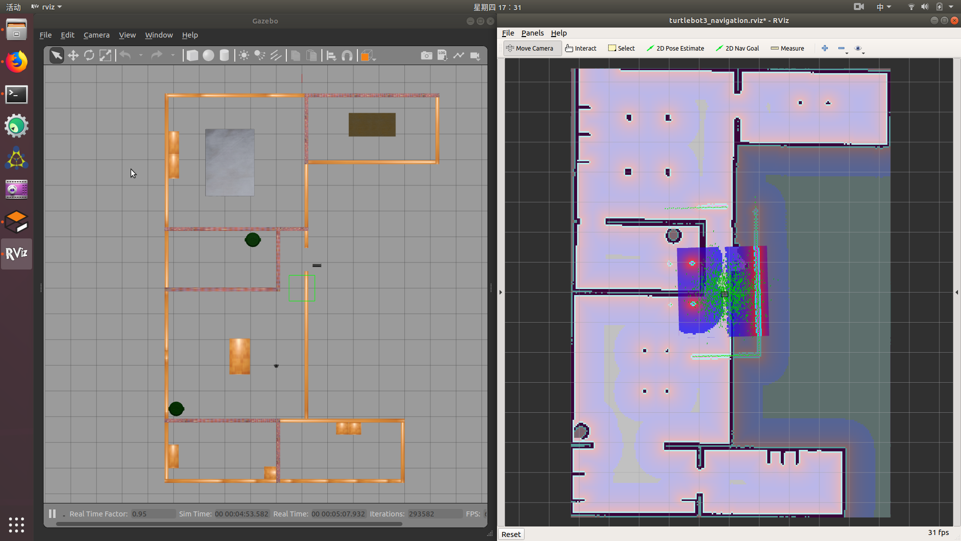The width and height of the screenshot is (961, 541).
Task: Pause the Gazebo simulation
Action: click(52, 513)
